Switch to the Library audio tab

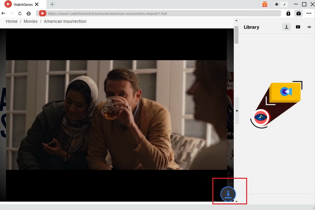(x=309, y=27)
